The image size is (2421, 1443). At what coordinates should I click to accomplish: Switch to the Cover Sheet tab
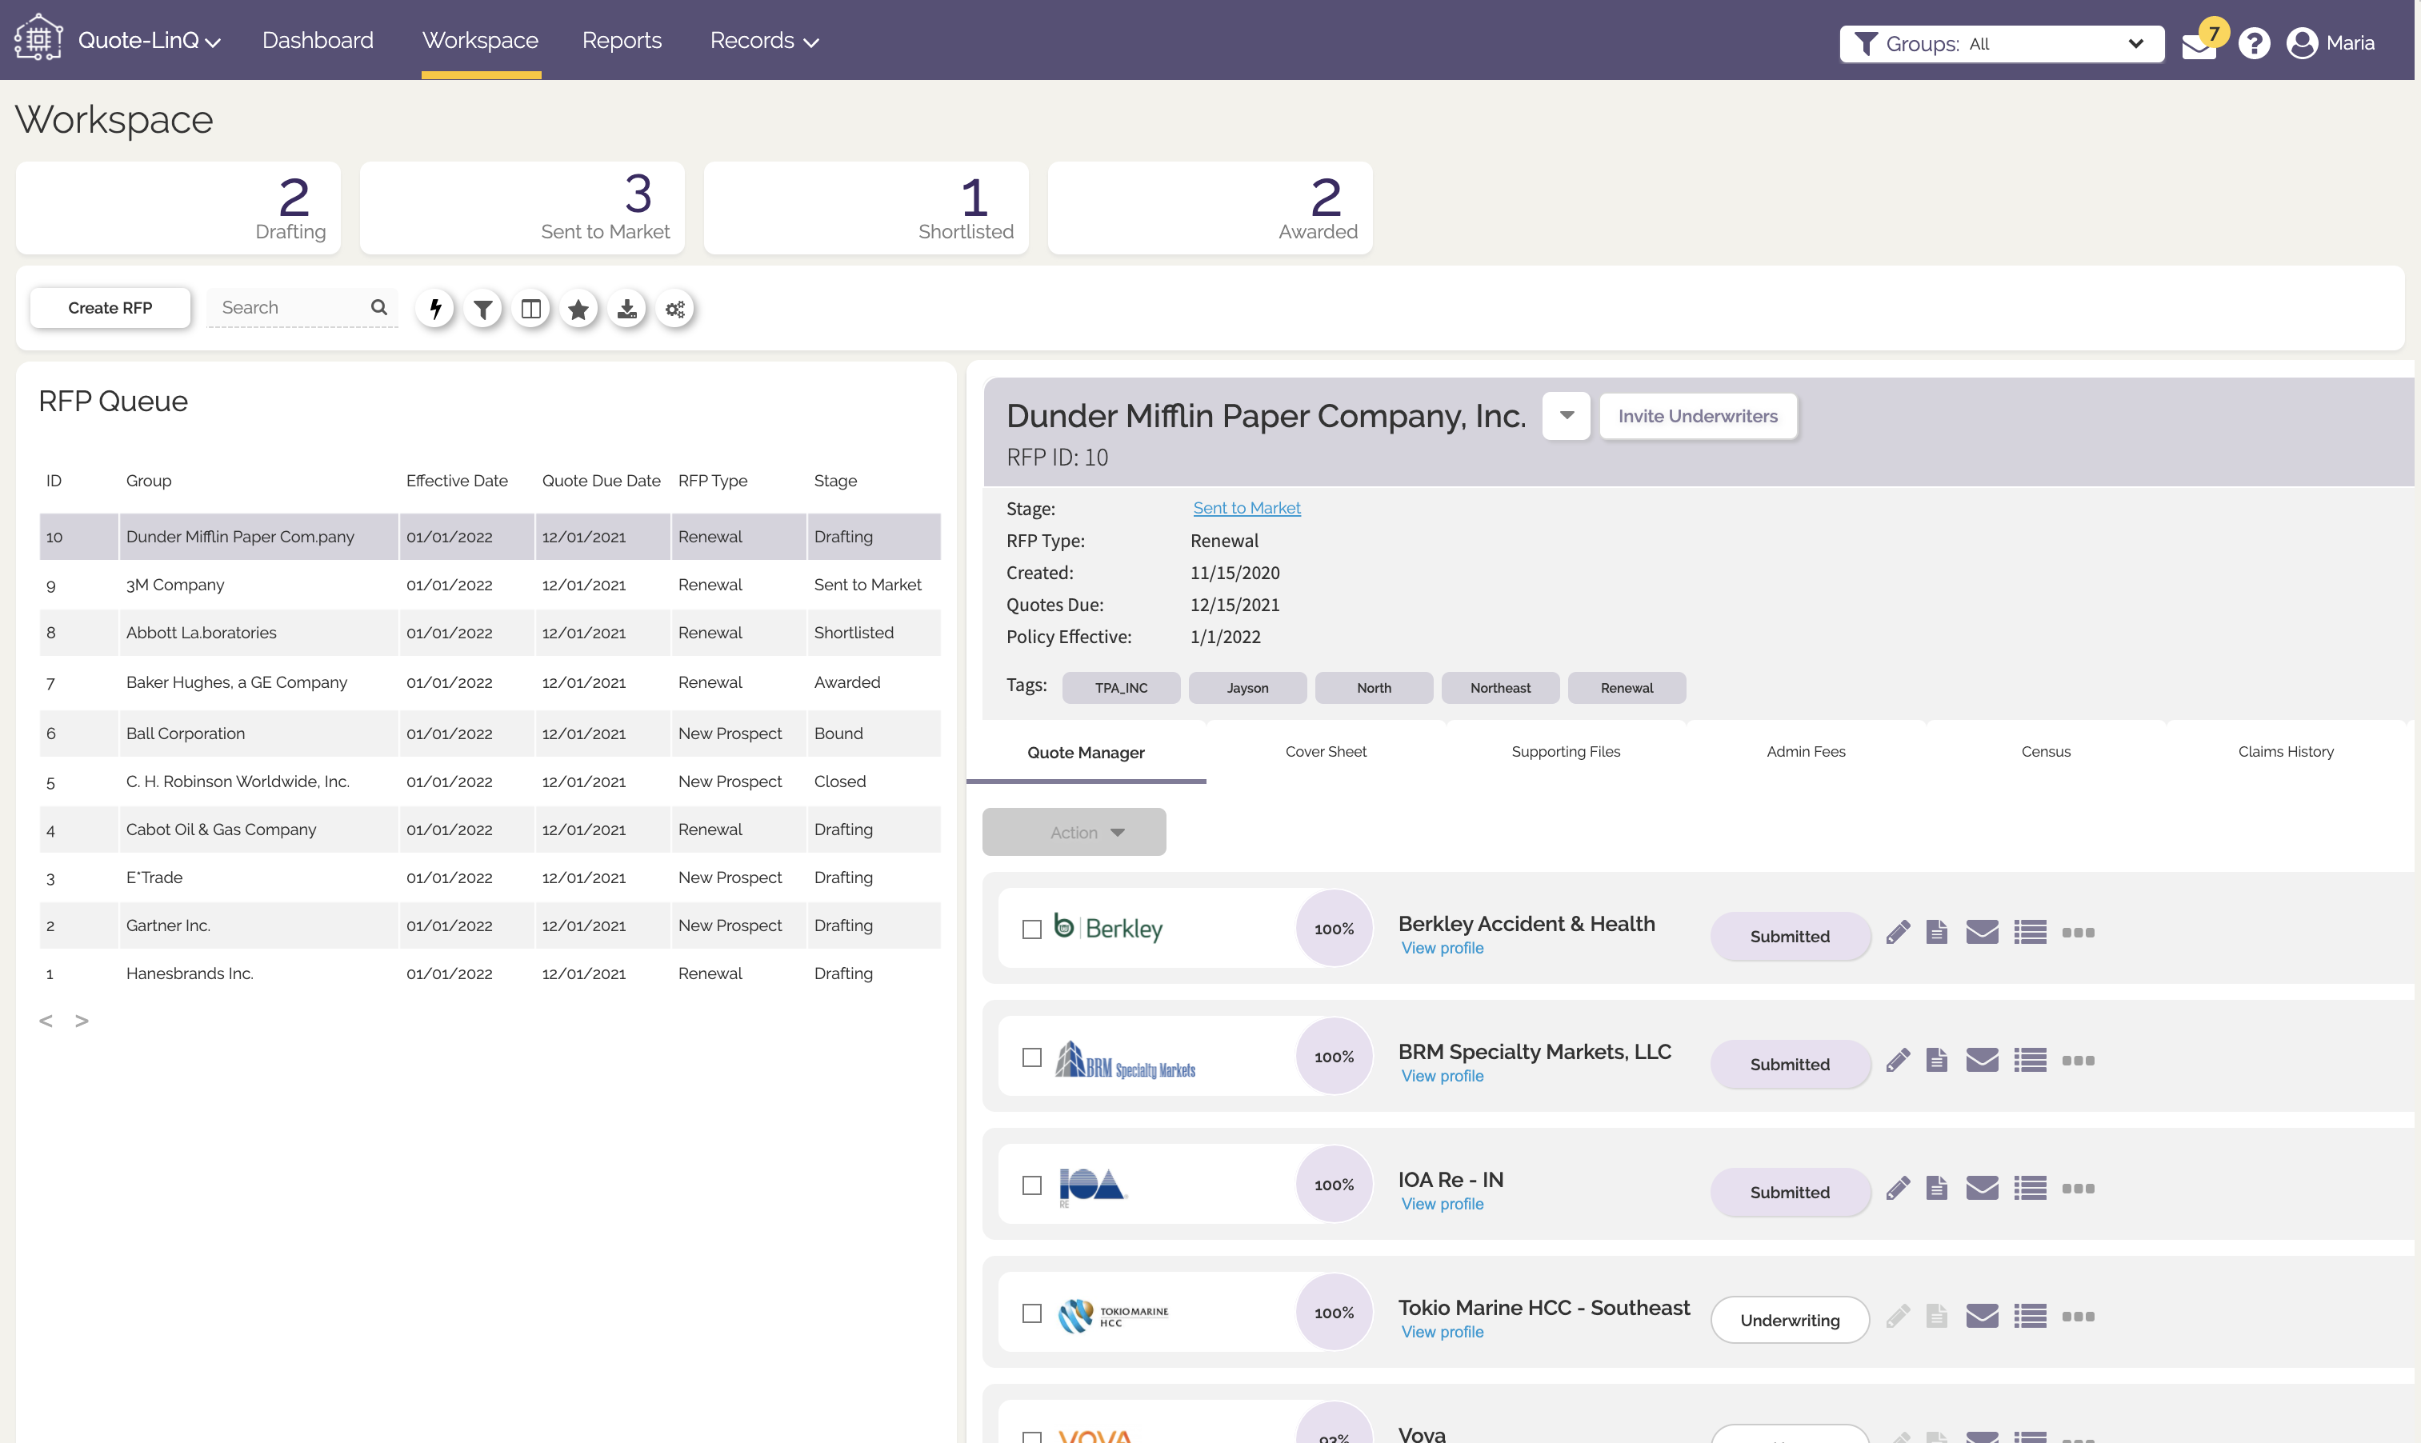(1325, 750)
